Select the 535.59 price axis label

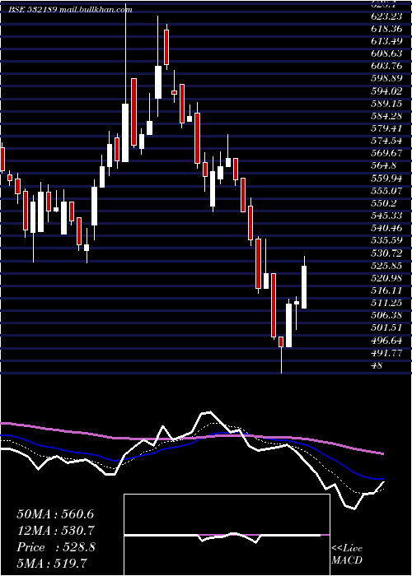click(386, 240)
